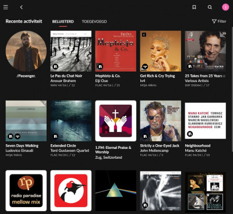Open the Filter options
The height and width of the screenshot is (214, 233).
tap(219, 22)
